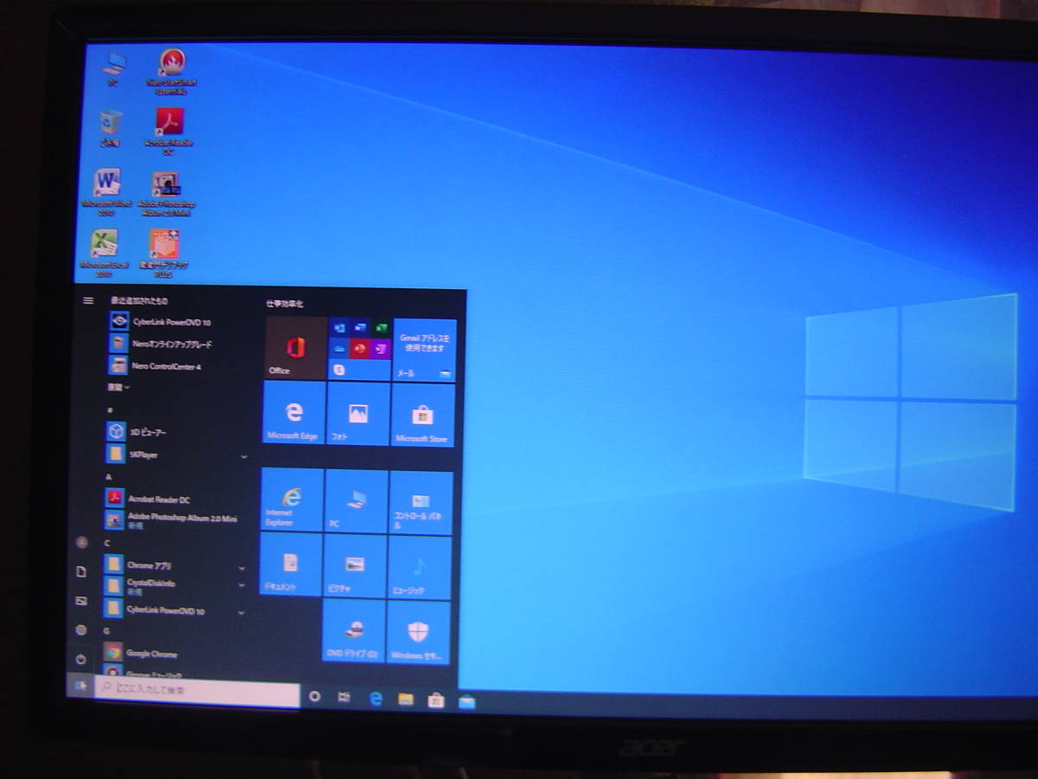Open Microsoft Store from the taskbar
1038x779 pixels.
click(436, 700)
